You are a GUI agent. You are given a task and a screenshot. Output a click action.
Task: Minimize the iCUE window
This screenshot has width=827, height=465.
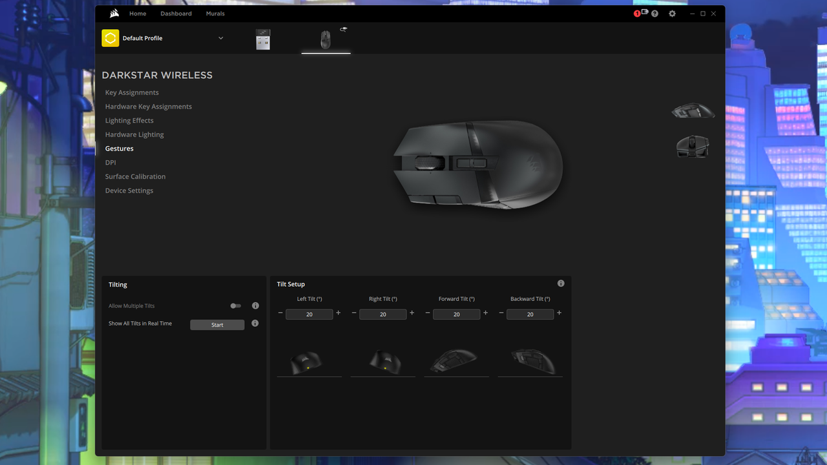click(x=692, y=14)
